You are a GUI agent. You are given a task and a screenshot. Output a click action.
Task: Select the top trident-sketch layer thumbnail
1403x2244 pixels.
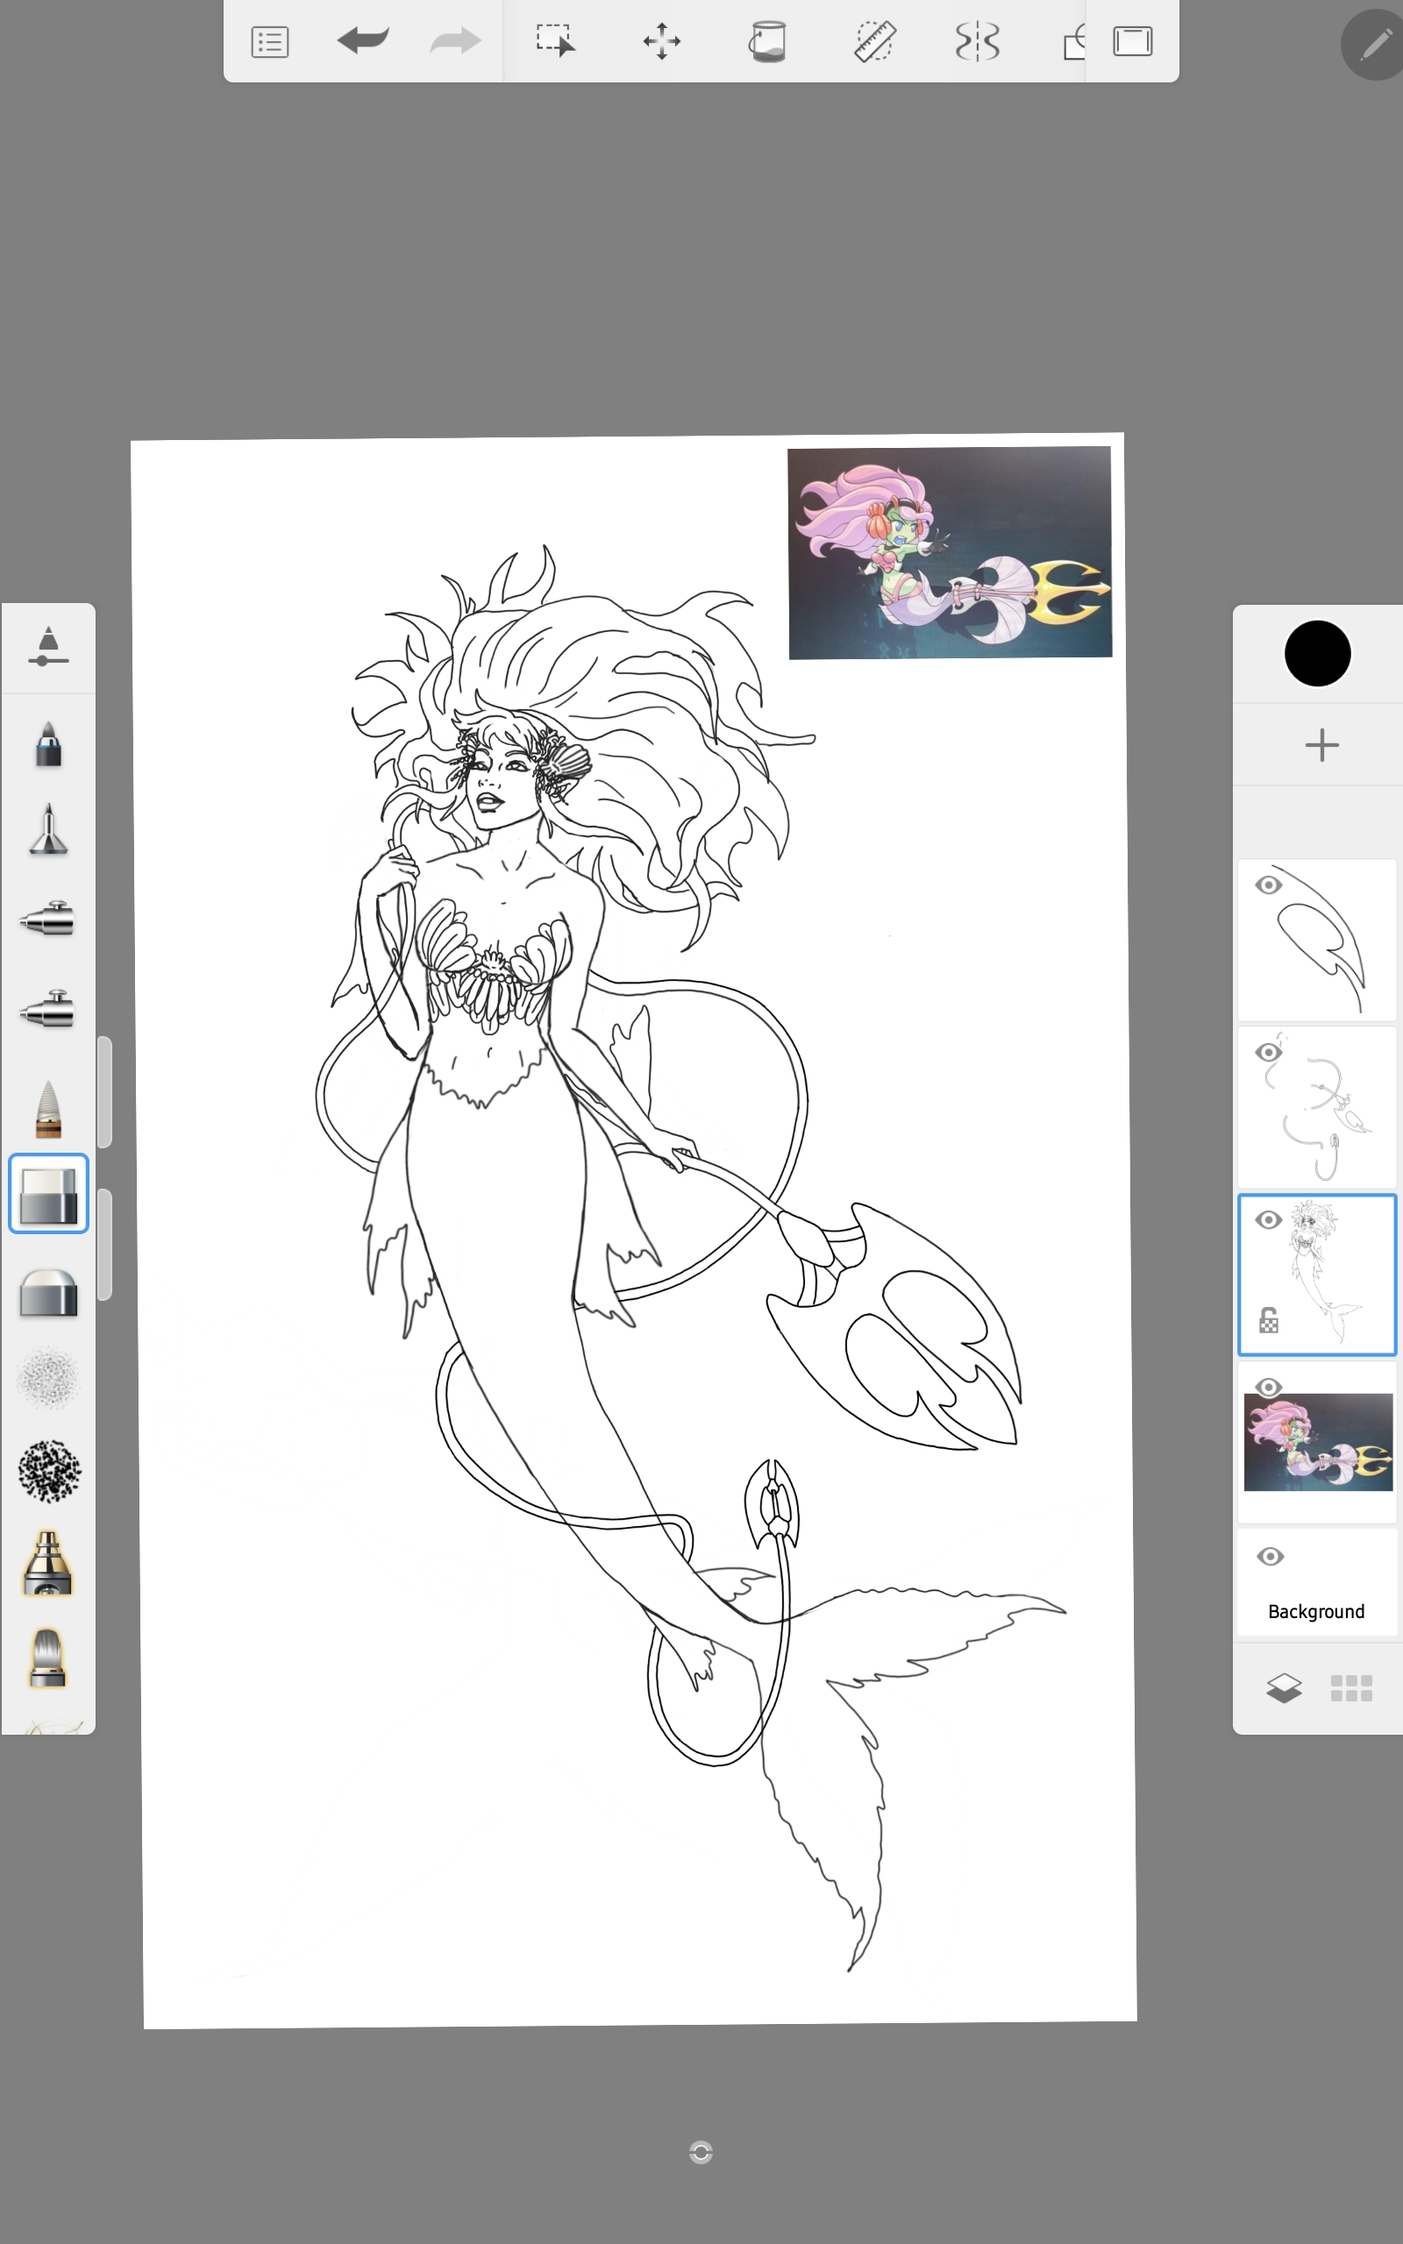[x=1318, y=940]
